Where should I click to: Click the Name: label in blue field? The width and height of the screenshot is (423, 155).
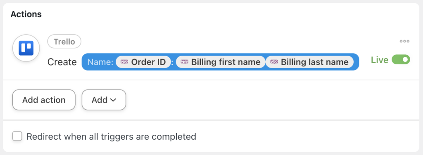click(x=100, y=62)
